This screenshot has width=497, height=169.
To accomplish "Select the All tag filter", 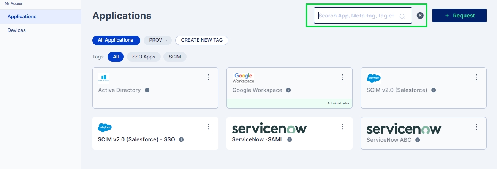I will click(x=116, y=57).
